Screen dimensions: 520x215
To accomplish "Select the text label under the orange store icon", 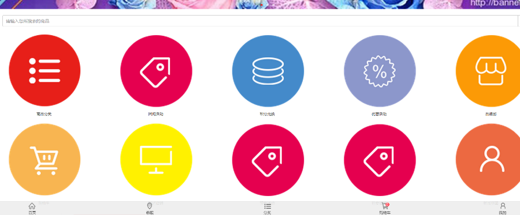I will [491, 114].
